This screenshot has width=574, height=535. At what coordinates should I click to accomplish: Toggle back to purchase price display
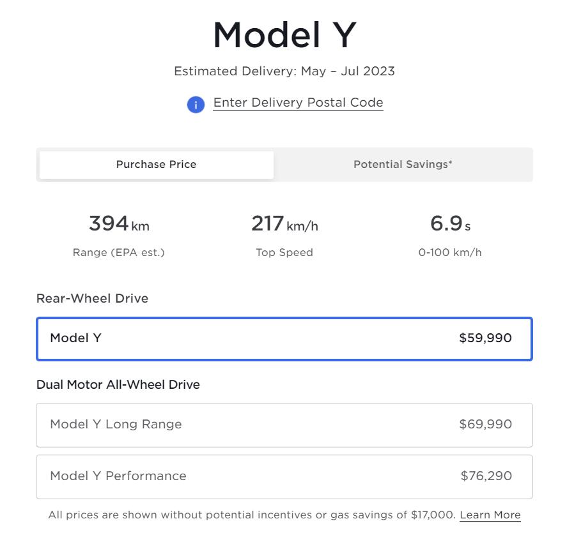[x=156, y=164]
